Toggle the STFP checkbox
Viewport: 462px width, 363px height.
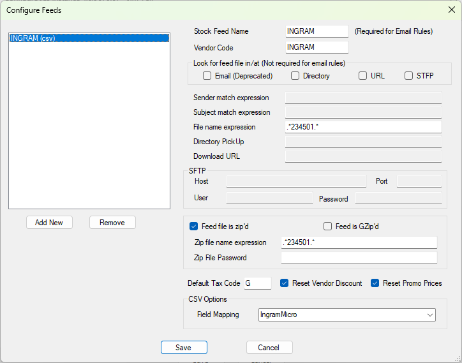click(408, 76)
